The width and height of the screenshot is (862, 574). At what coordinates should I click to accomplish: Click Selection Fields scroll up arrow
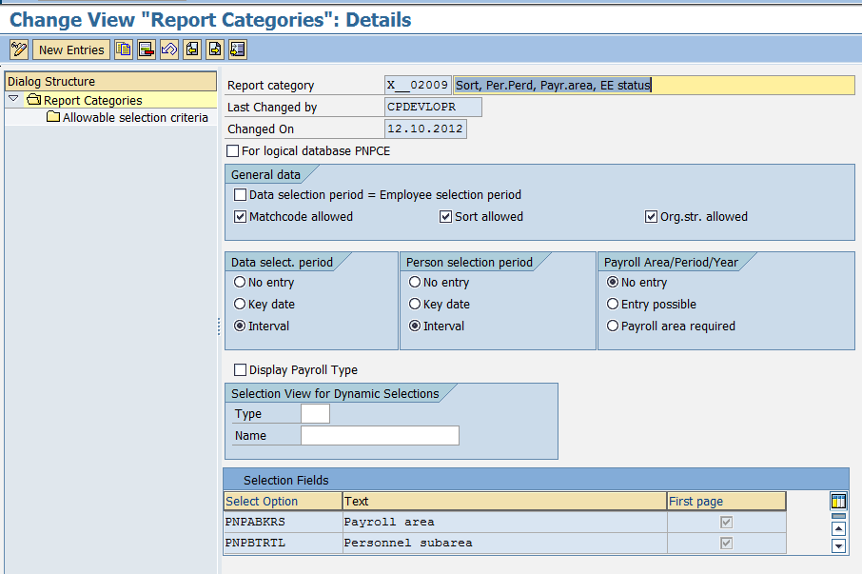838,529
